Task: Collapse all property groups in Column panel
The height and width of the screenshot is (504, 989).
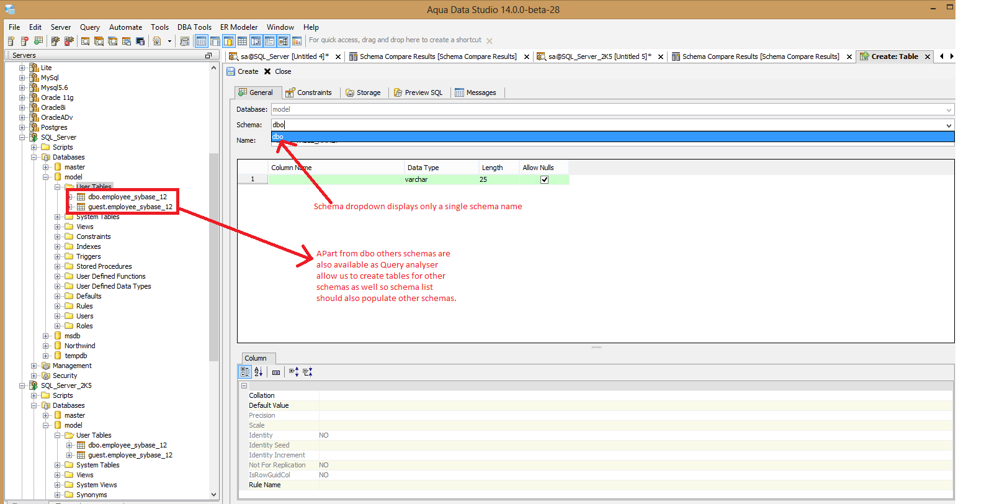Action: (x=308, y=372)
